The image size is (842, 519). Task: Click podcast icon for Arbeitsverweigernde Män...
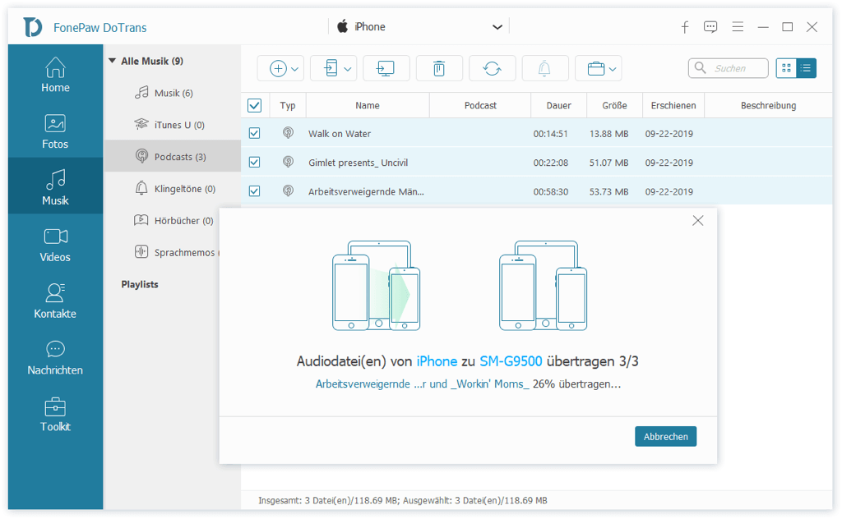point(289,191)
